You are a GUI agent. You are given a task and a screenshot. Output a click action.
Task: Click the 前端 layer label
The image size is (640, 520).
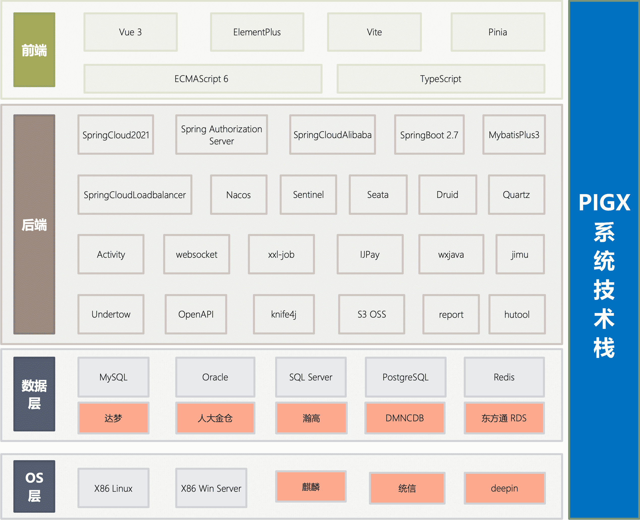(34, 50)
